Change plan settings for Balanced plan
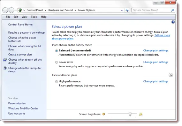The width and height of the screenshot is (182, 126). pyautogui.click(x=155, y=50)
